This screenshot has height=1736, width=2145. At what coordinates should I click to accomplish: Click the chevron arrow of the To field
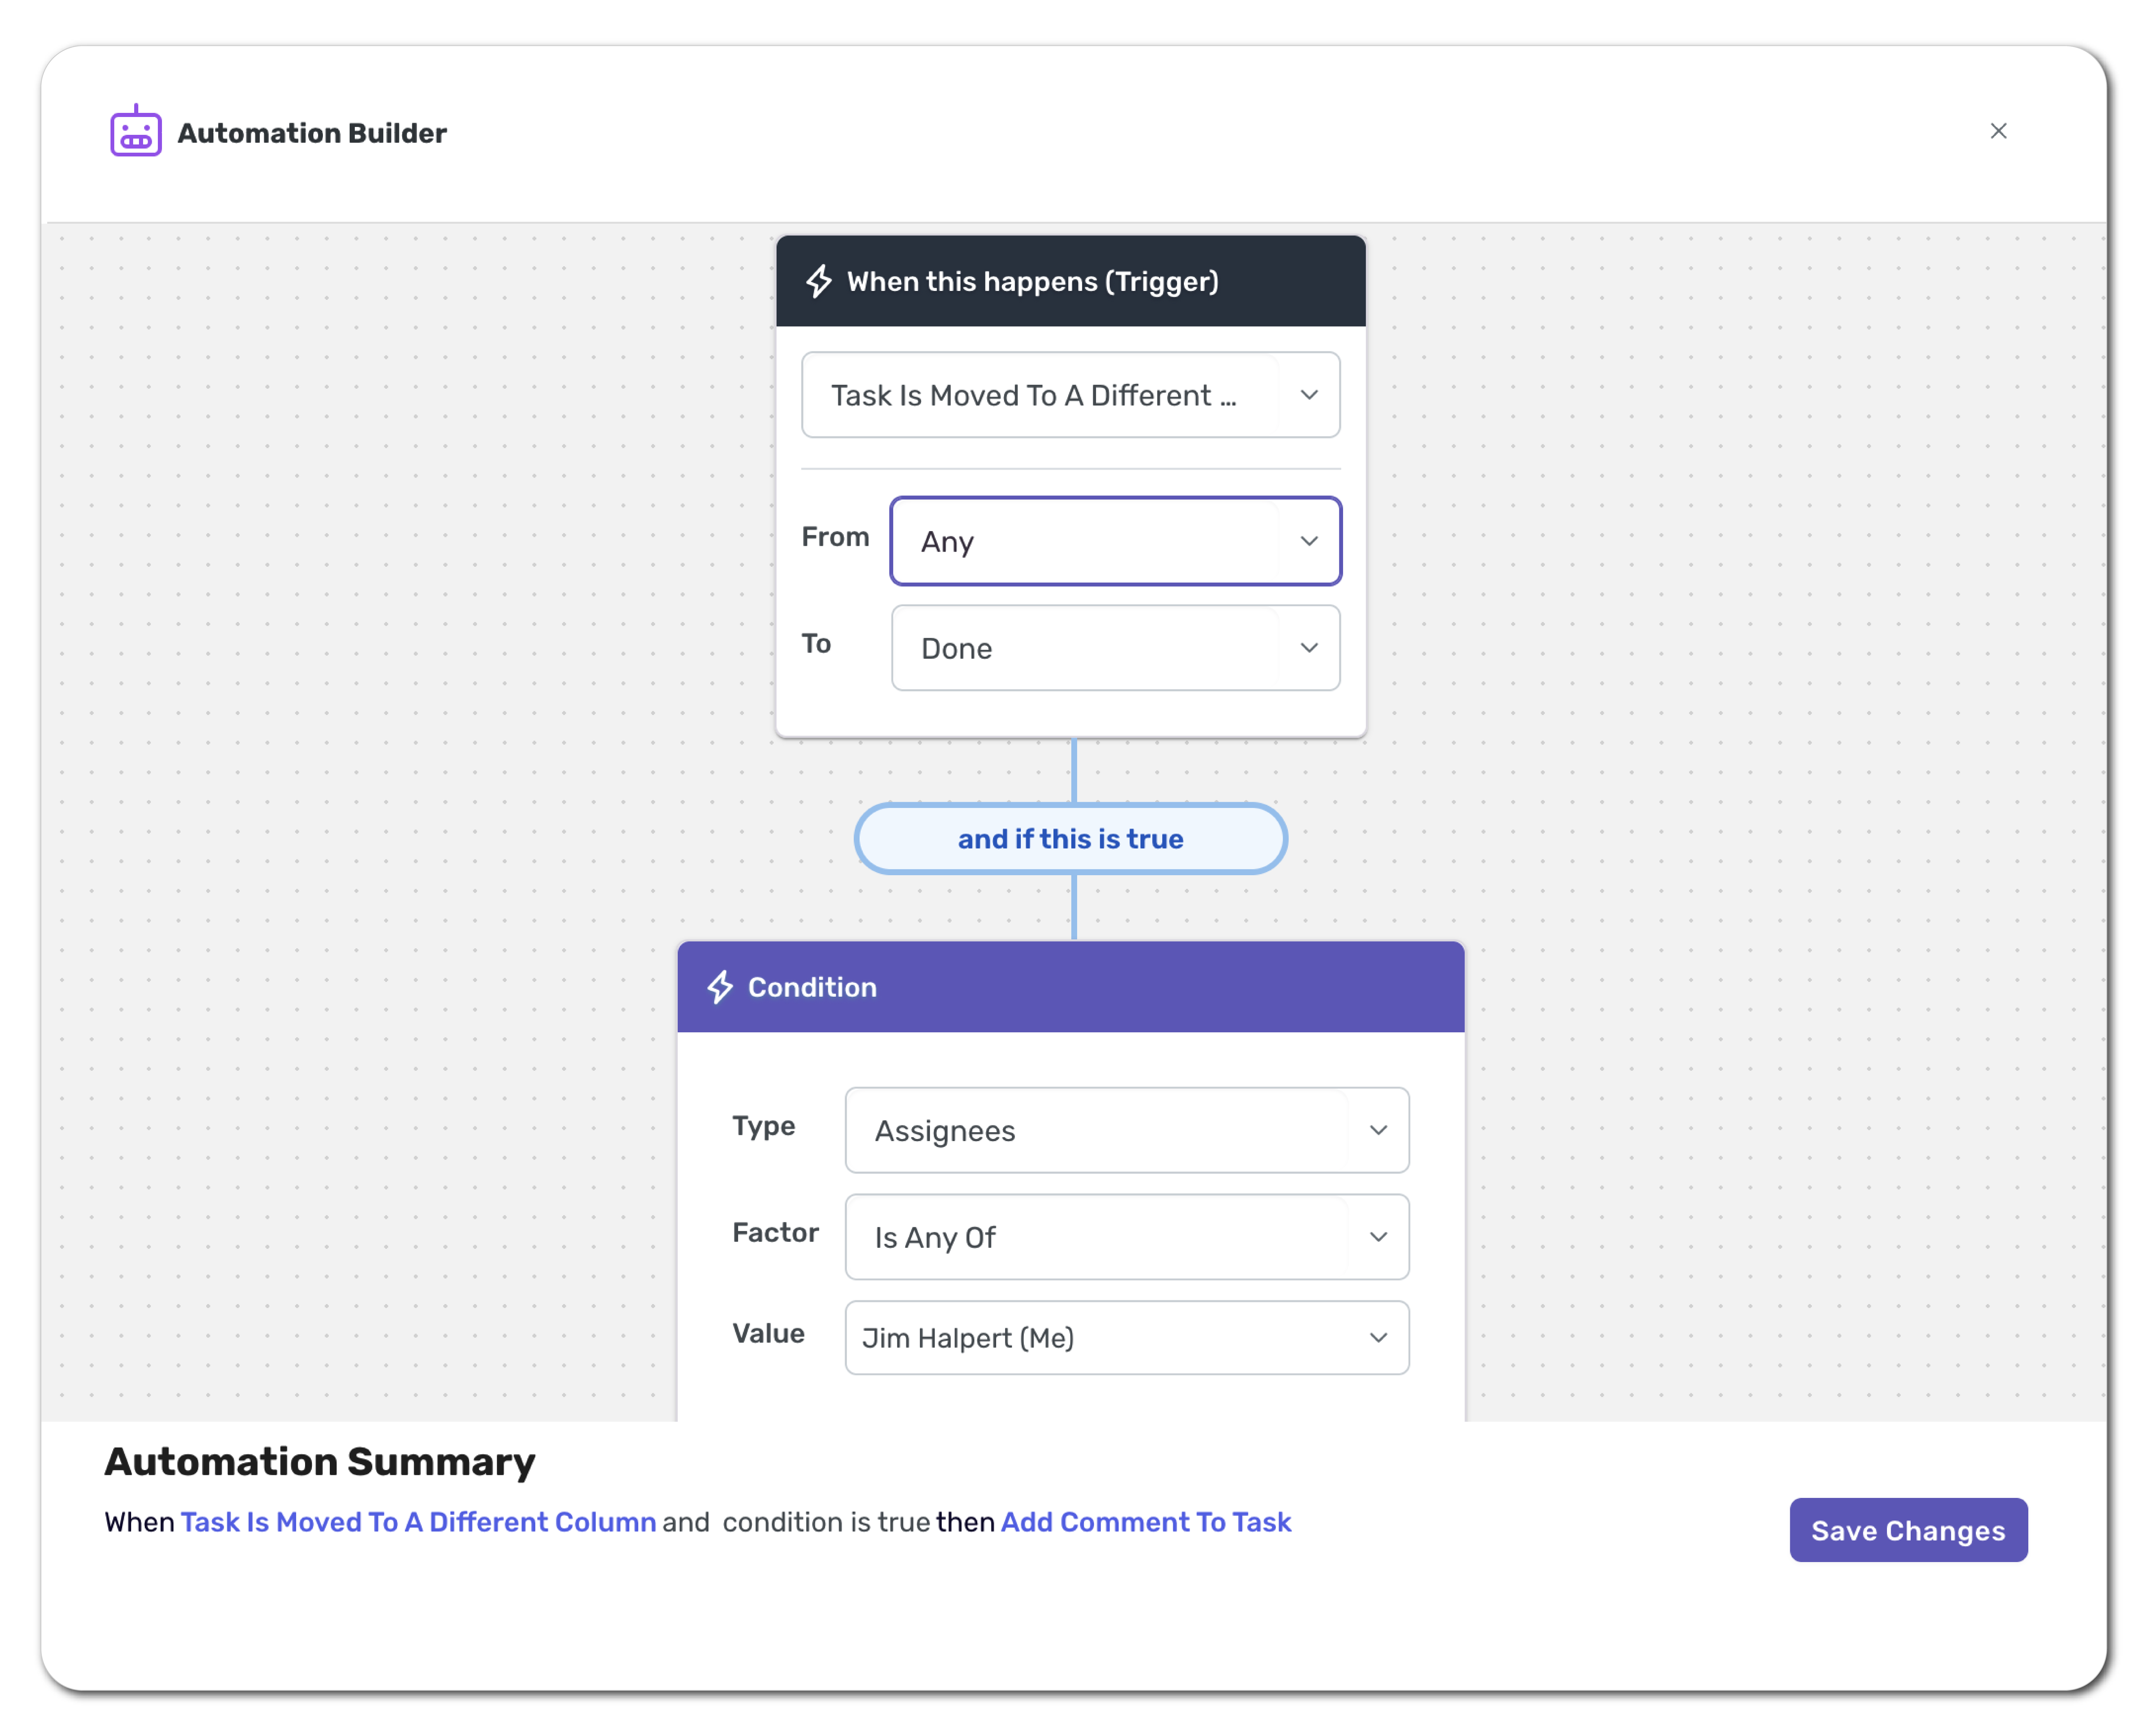(x=1309, y=648)
